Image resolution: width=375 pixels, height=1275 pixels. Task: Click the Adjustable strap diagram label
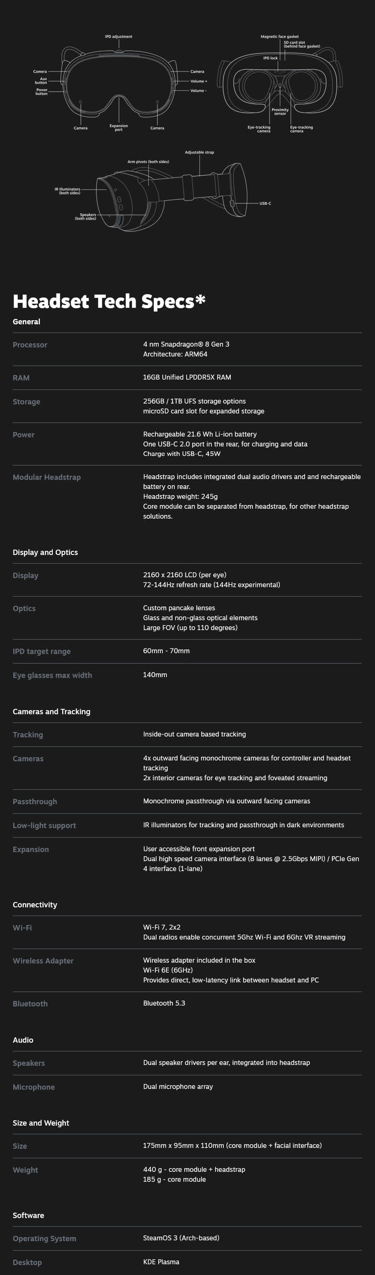199,152
